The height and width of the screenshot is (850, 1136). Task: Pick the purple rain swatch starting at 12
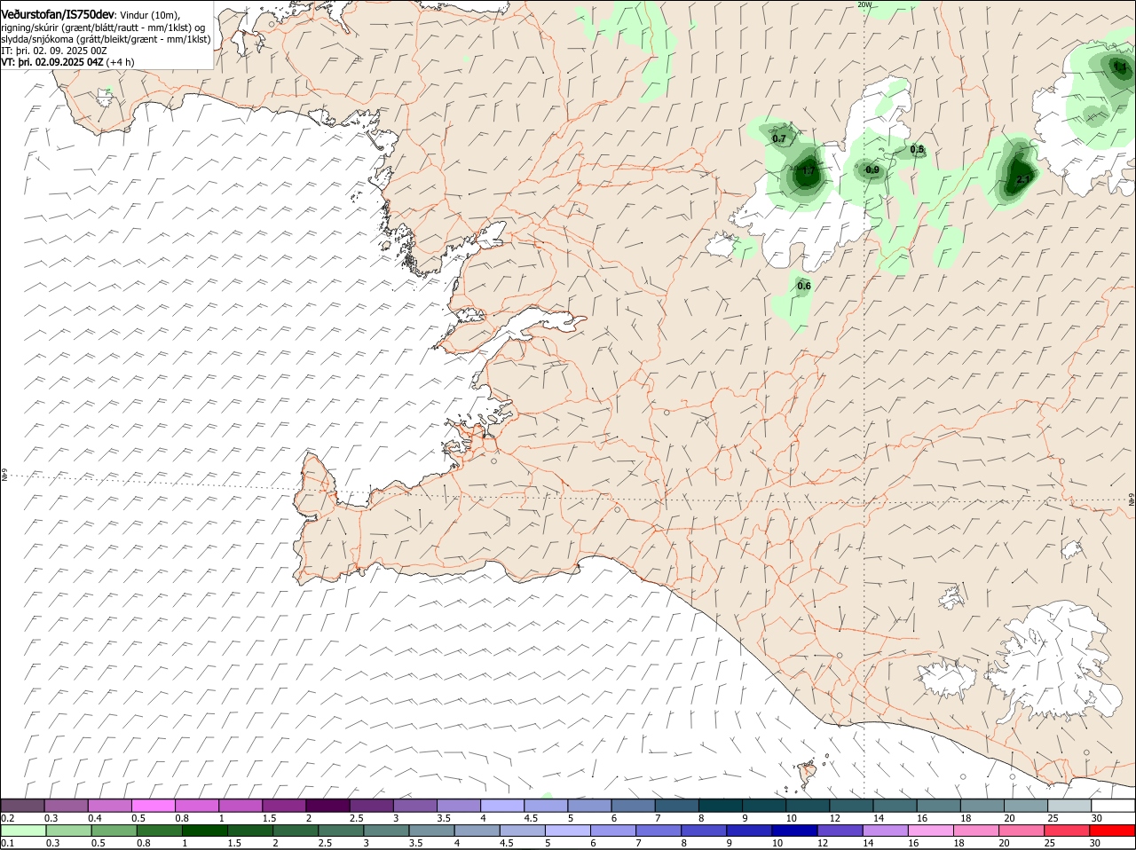(840, 830)
